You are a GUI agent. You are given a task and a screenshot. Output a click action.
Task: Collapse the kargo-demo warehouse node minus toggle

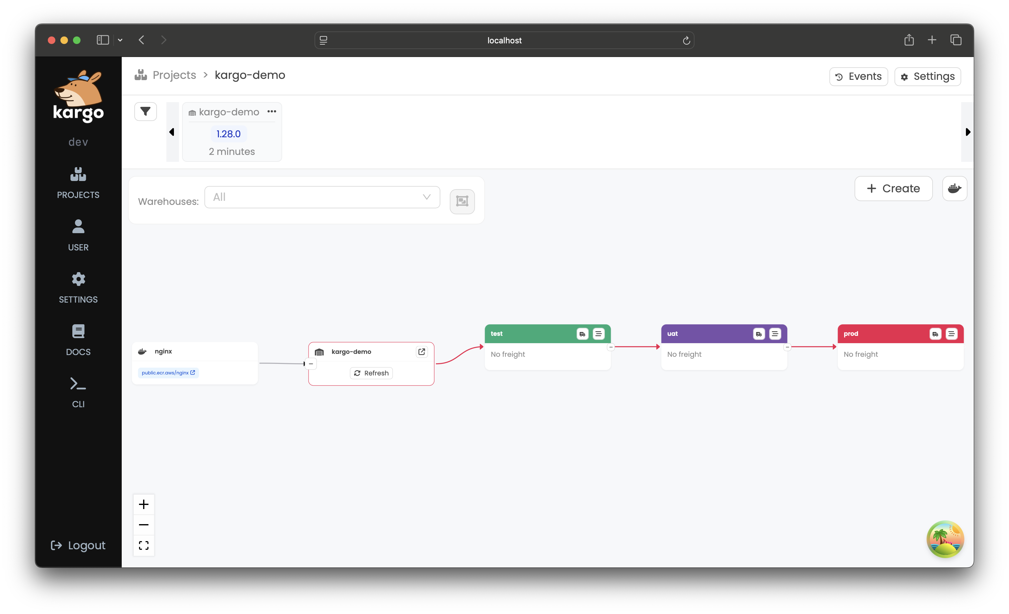pyautogui.click(x=311, y=364)
